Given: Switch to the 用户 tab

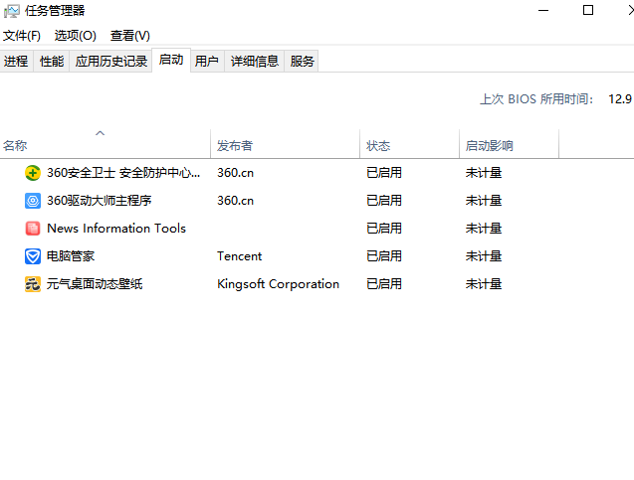Looking at the screenshot, I should [x=206, y=62].
